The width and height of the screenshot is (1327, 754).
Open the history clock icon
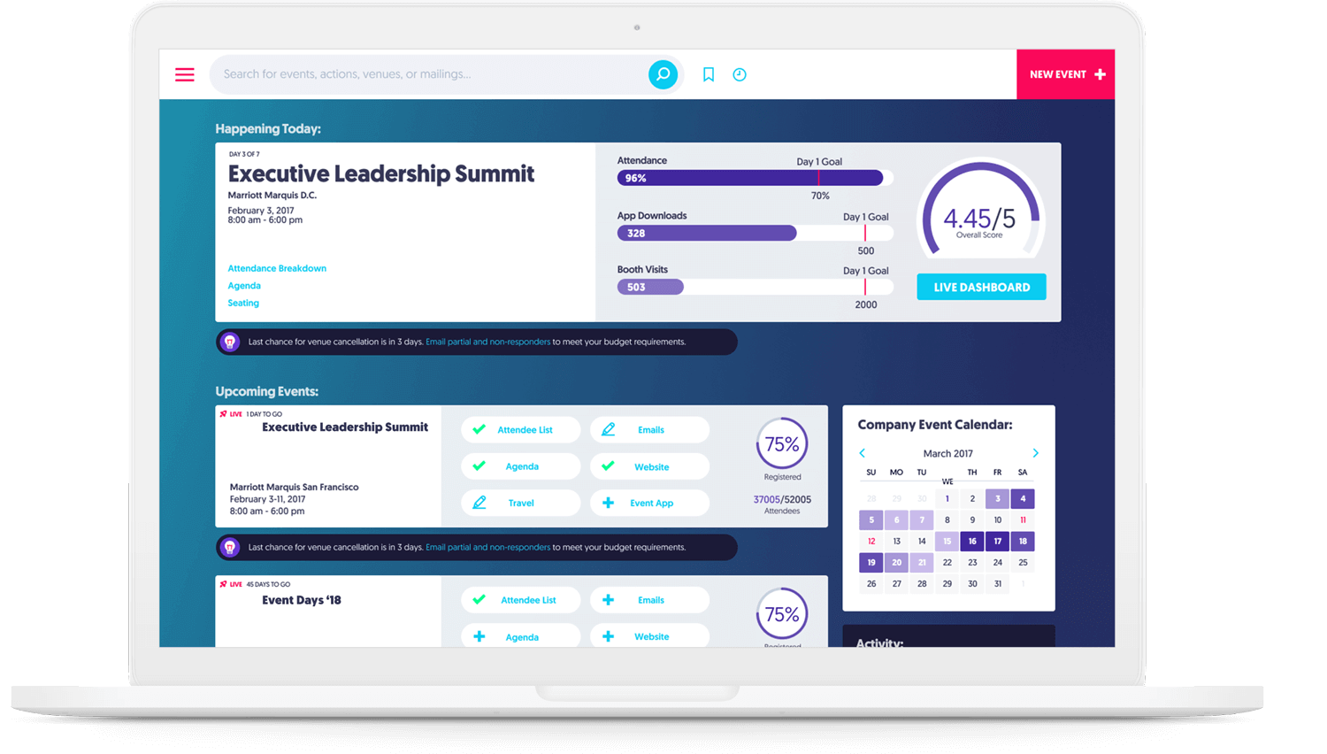(740, 74)
